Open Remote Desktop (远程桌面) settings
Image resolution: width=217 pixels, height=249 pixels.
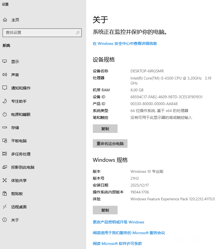[19, 207]
